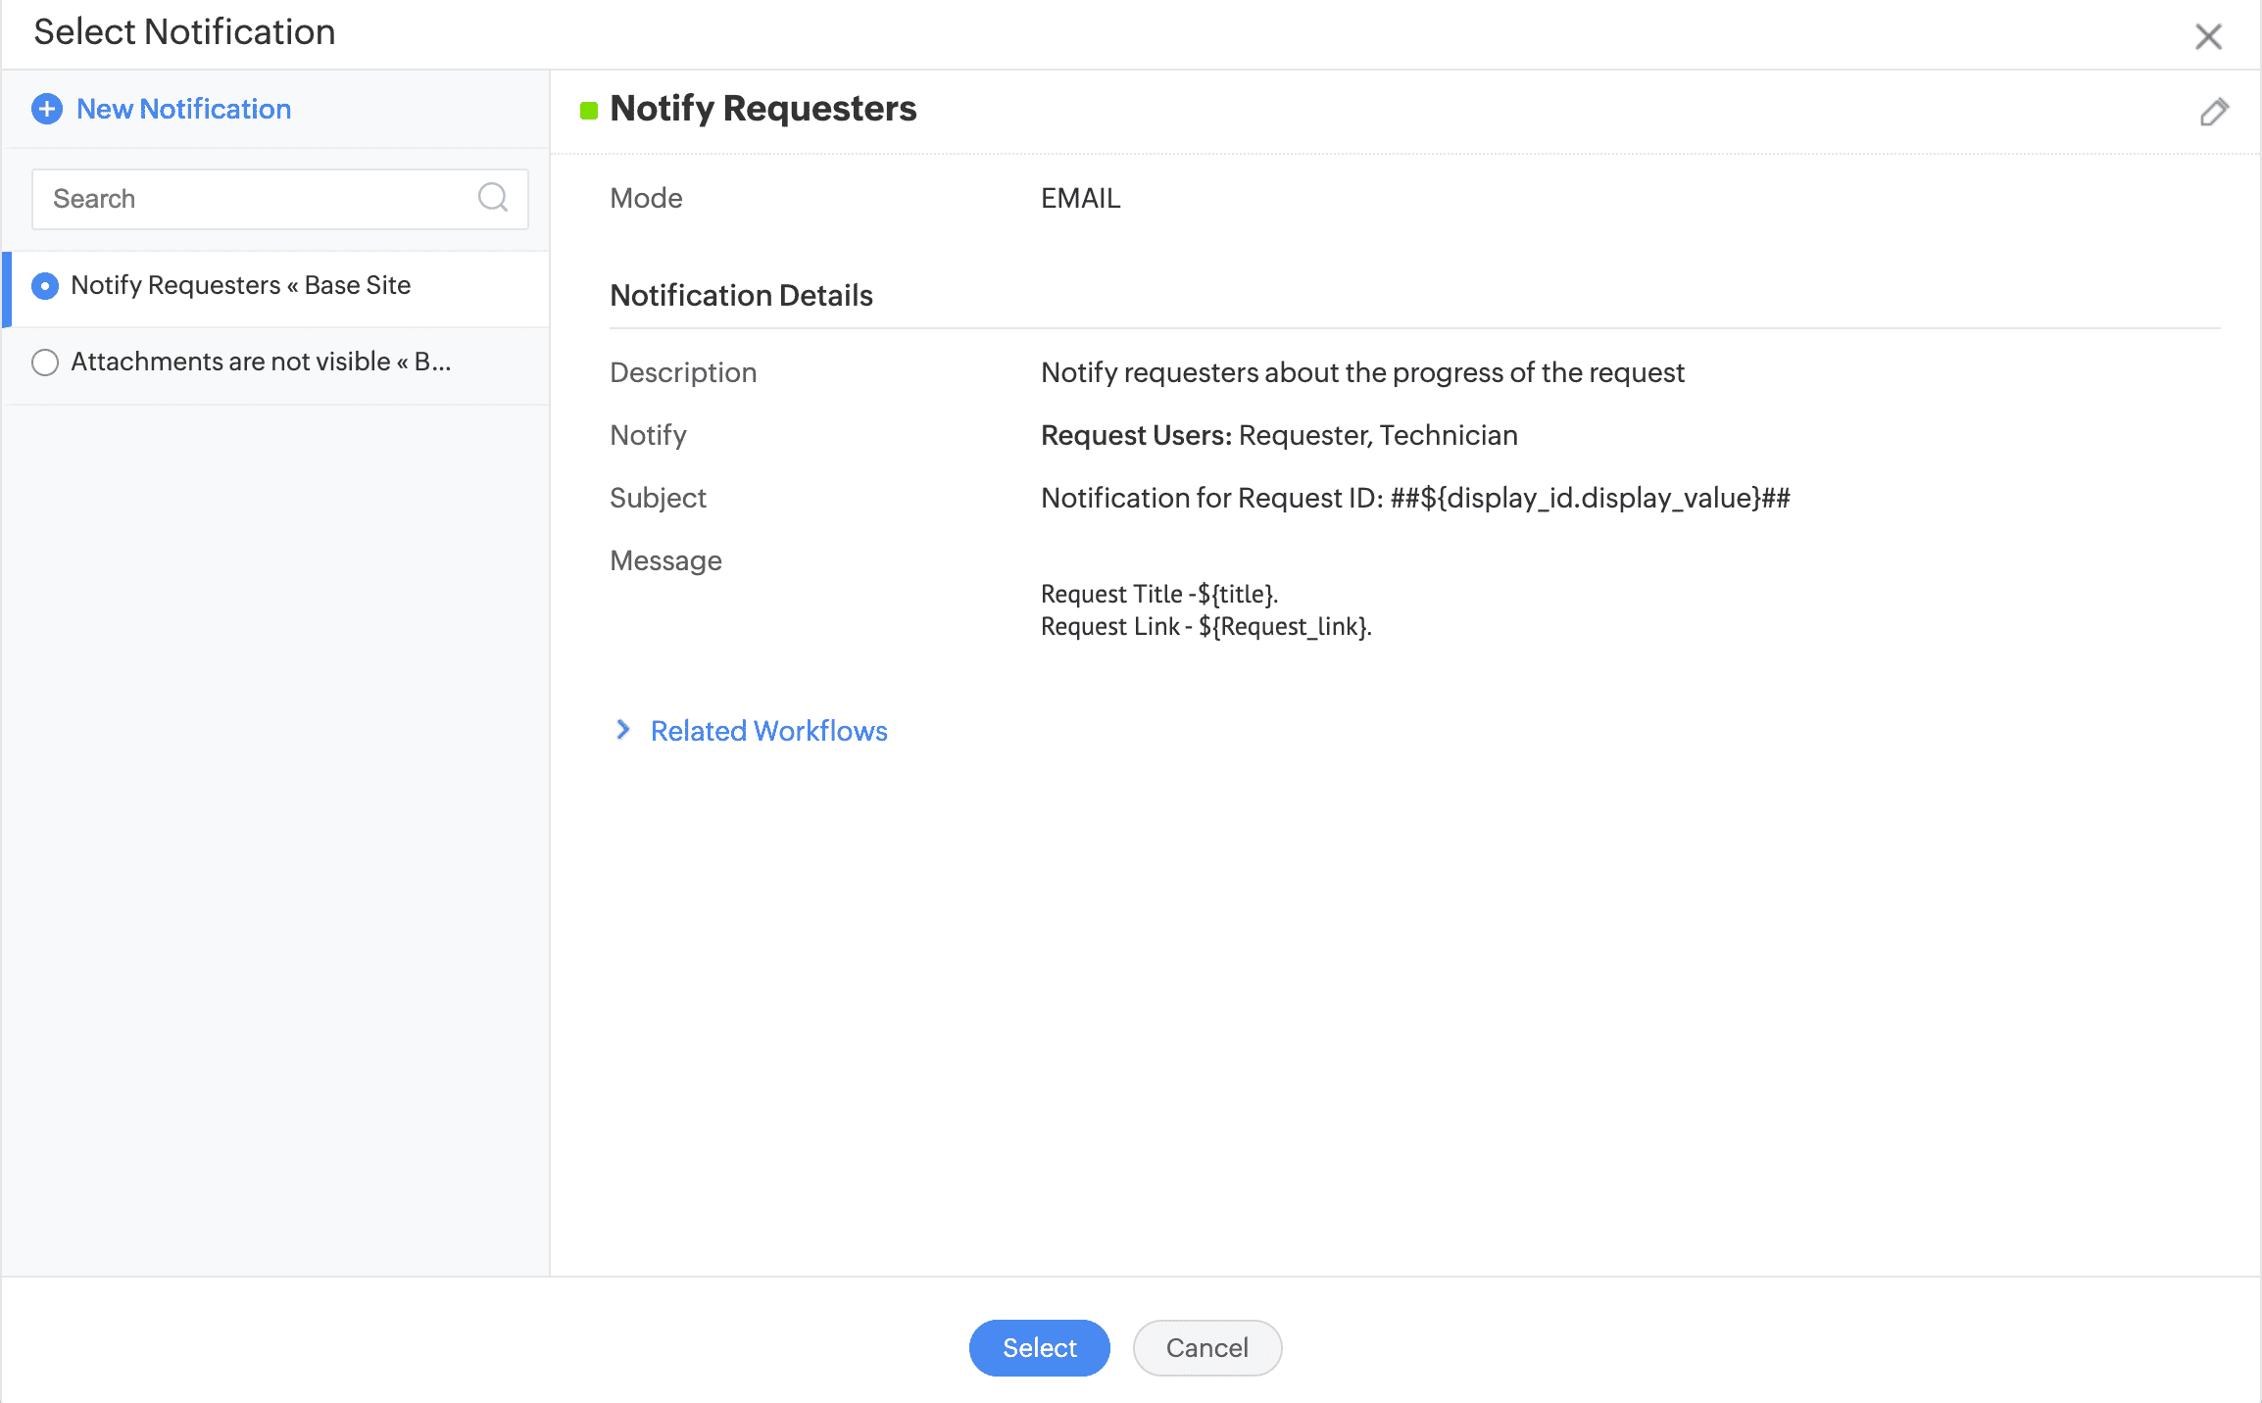Click the New Notification link text
This screenshot has height=1403, width=2262.
point(183,109)
